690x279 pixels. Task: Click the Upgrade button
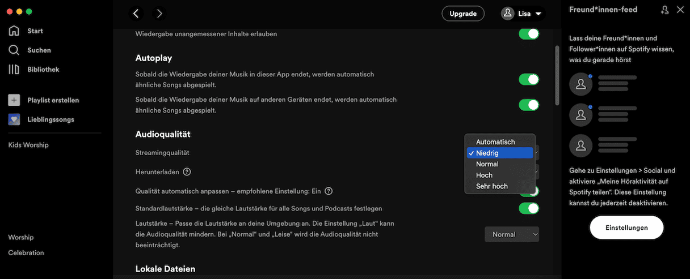(x=462, y=14)
